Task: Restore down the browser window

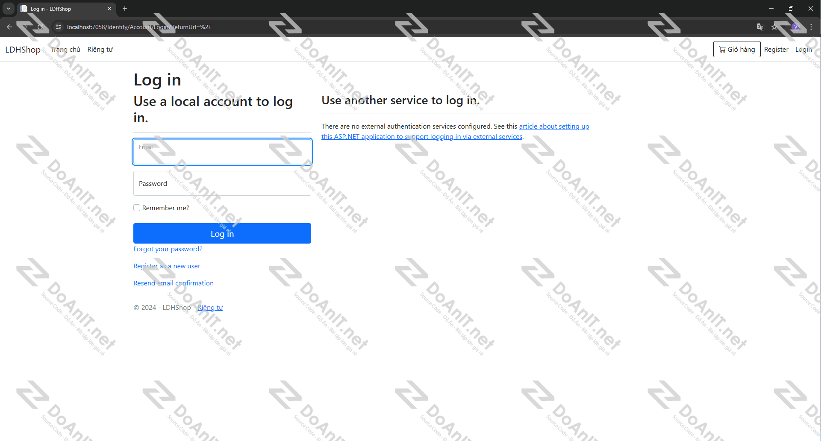Action: (x=791, y=9)
